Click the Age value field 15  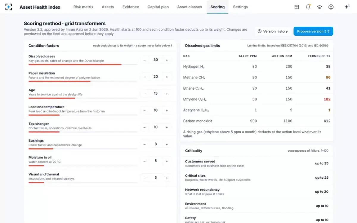coord(156,94)
